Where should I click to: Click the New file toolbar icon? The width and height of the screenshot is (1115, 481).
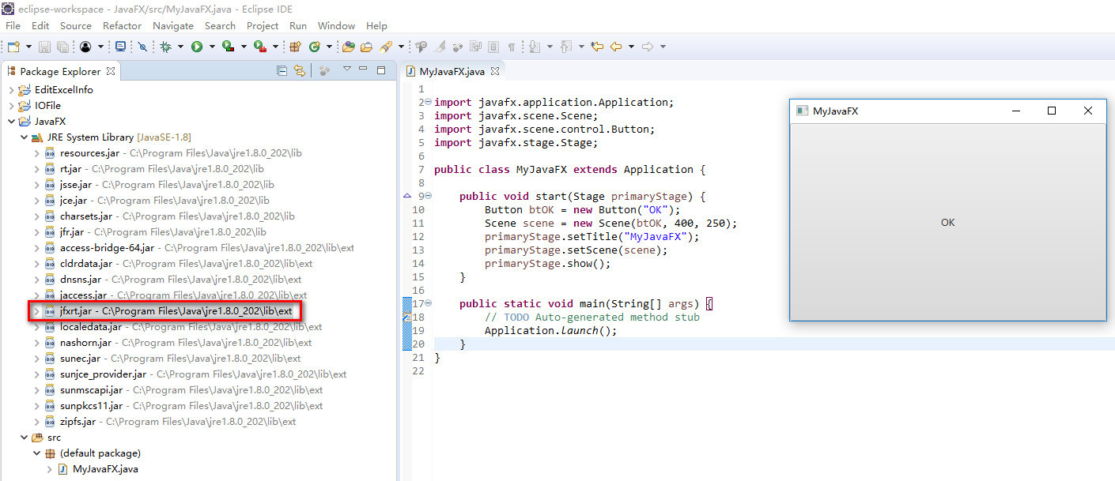tap(13, 47)
